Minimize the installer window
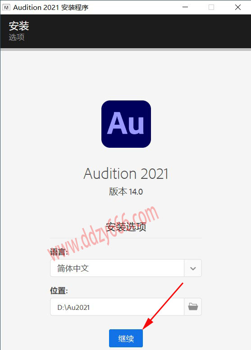251x350 pixels. [185, 7]
